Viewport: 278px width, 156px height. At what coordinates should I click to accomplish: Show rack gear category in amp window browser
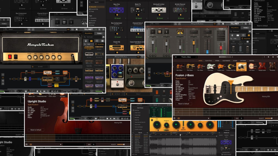click(x=102, y=41)
